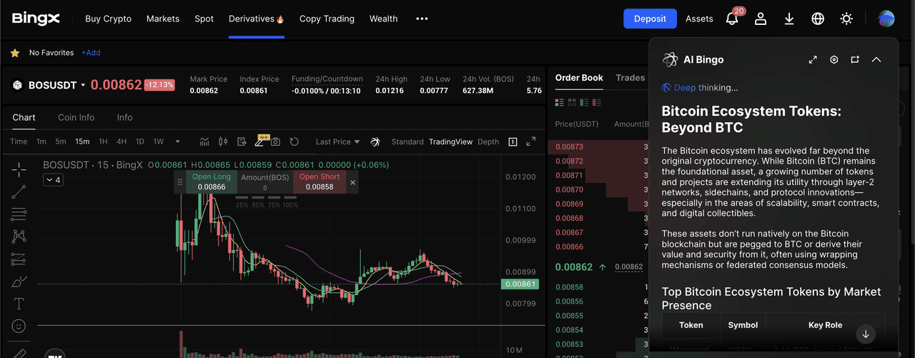Expand the Last Price dropdown
915x358 pixels.
pos(337,141)
